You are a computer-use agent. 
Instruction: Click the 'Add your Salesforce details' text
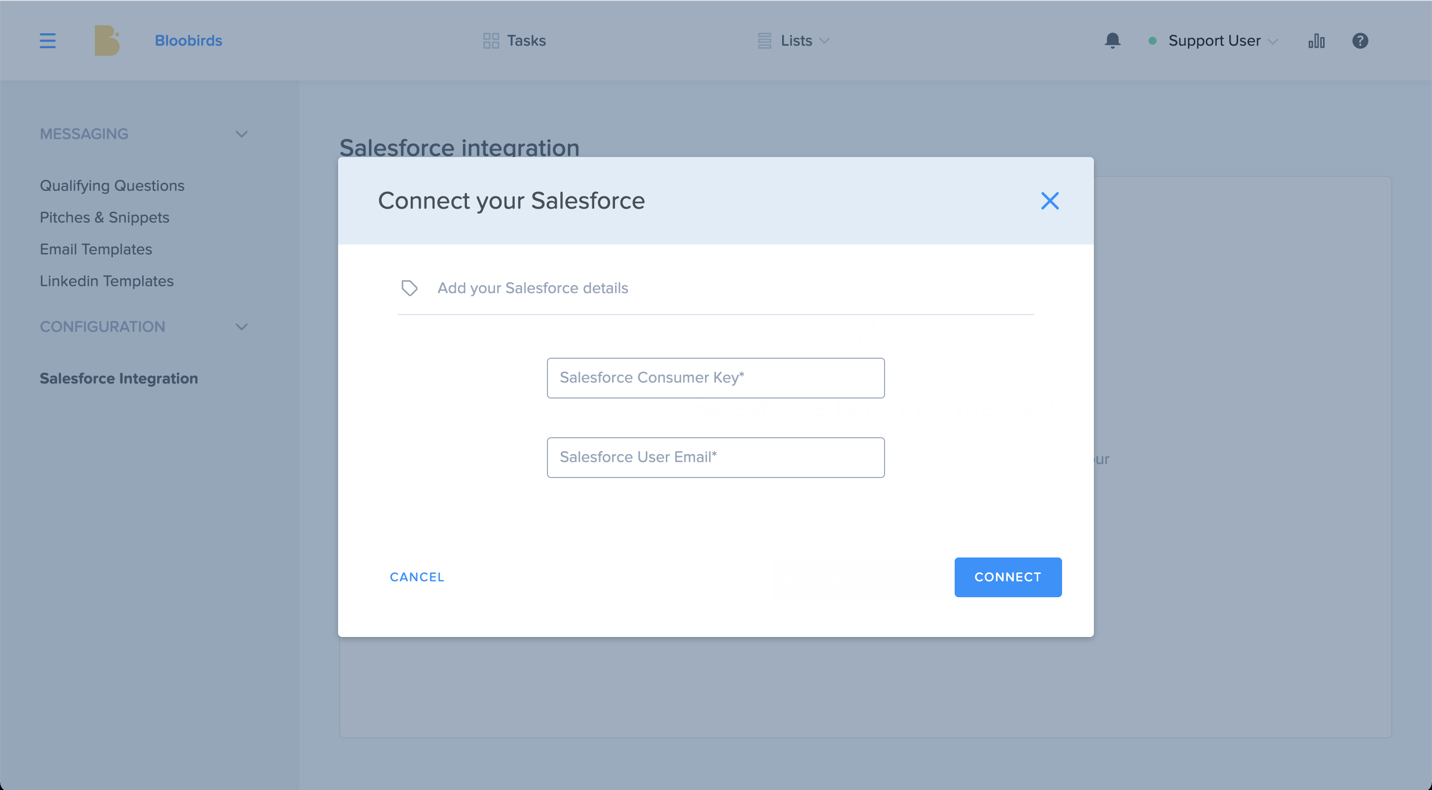[x=533, y=288]
